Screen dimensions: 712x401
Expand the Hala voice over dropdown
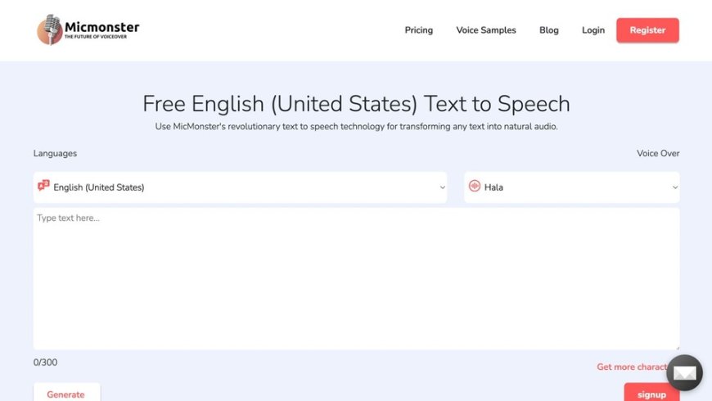click(x=572, y=187)
